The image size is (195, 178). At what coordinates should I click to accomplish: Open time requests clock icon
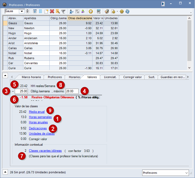(x=91, y=12)
